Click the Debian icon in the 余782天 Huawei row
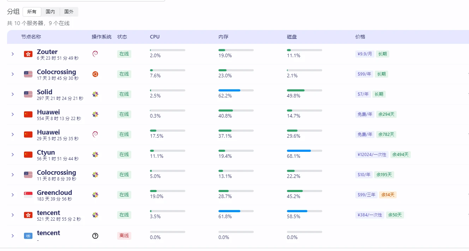 (x=95, y=134)
